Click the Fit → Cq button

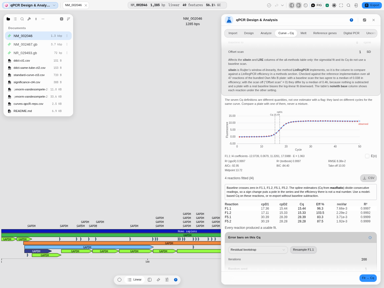click(368, 278)
